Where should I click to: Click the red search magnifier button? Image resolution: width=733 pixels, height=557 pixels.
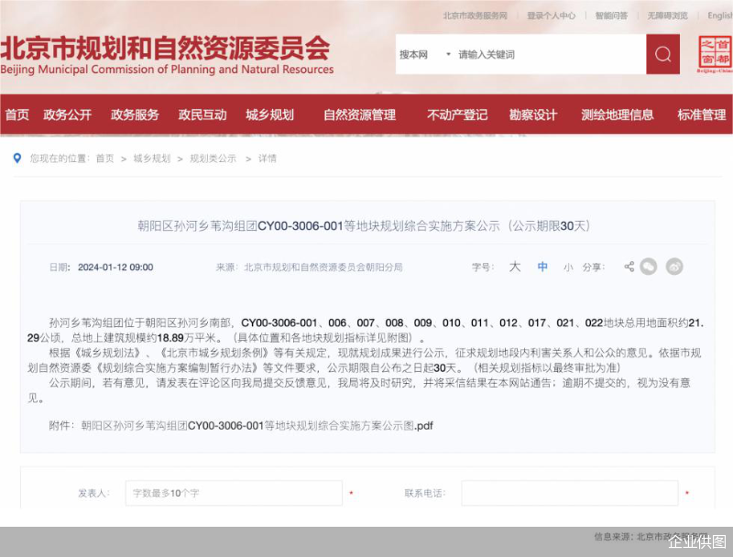(662, 54)
